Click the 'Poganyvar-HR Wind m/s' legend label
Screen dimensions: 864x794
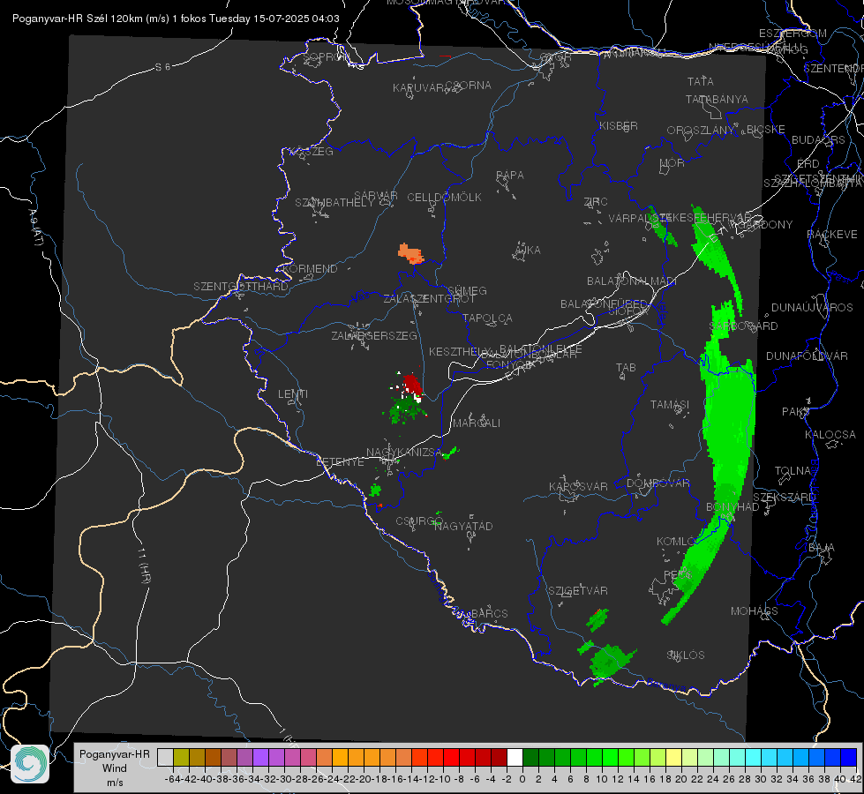coord(115,768)
